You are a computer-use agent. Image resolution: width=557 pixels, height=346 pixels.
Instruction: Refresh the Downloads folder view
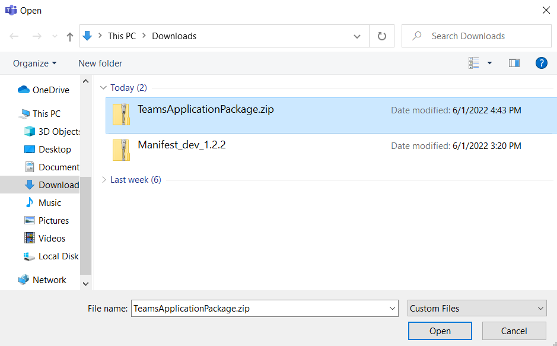[382, 36]
